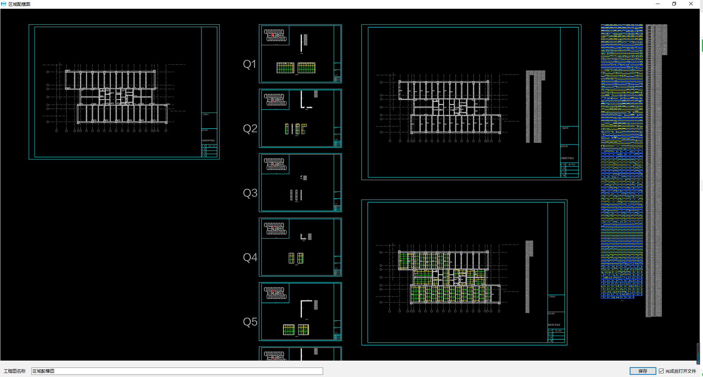The height and width of the screenshot is (377, 703).
Task: Click the blue and yellow formwork table
Action: point(622,162)
